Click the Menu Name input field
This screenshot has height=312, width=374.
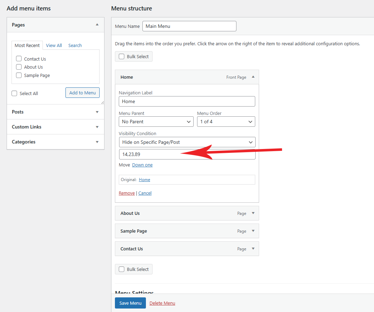click(189, 26)
